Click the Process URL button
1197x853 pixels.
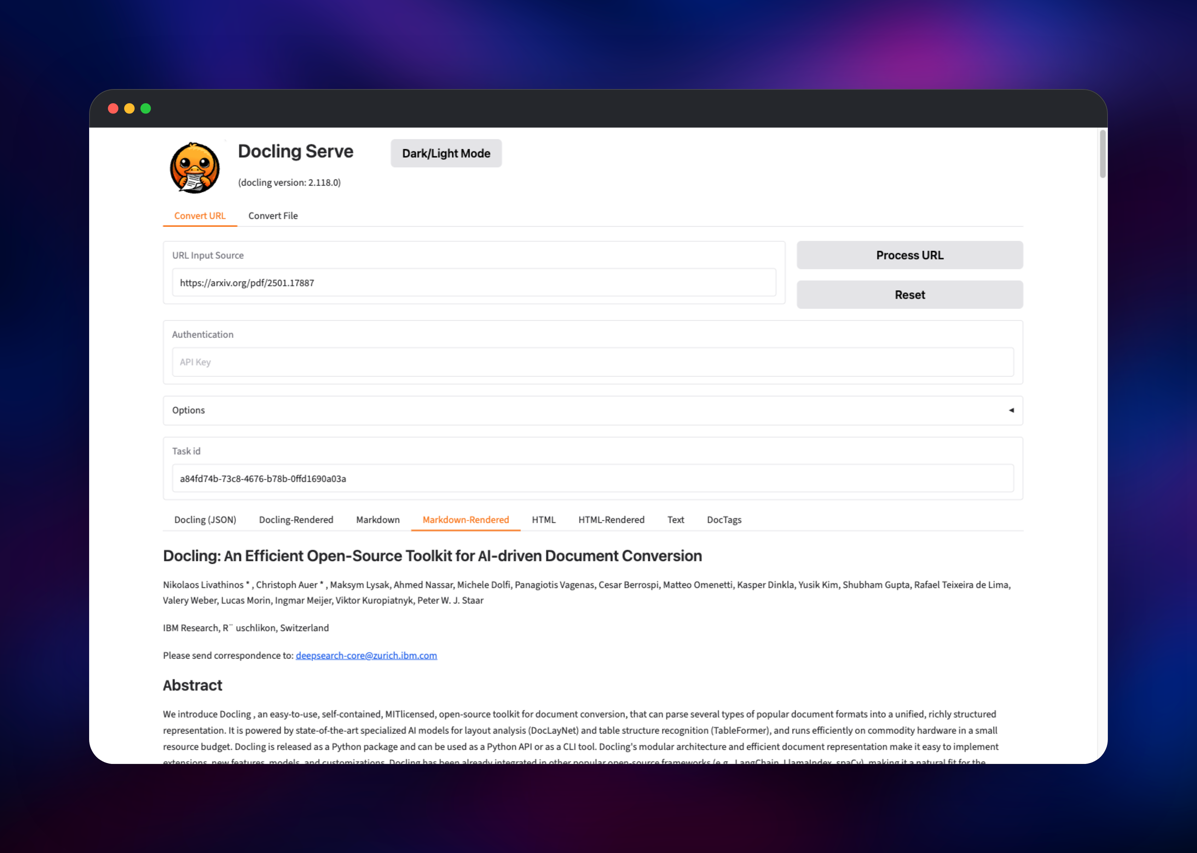(909, 255)
